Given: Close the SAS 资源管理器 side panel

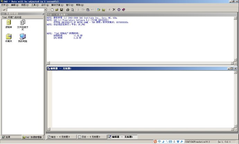Looking at the screenshot, I should (43, 14).
